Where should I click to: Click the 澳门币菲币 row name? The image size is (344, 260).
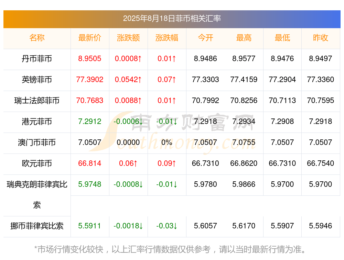[x=37, y=143]
